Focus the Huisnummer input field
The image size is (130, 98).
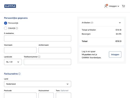point(46,95)
